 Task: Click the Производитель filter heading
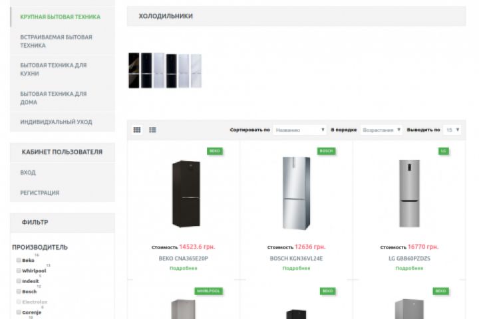[x=40, y=247]
